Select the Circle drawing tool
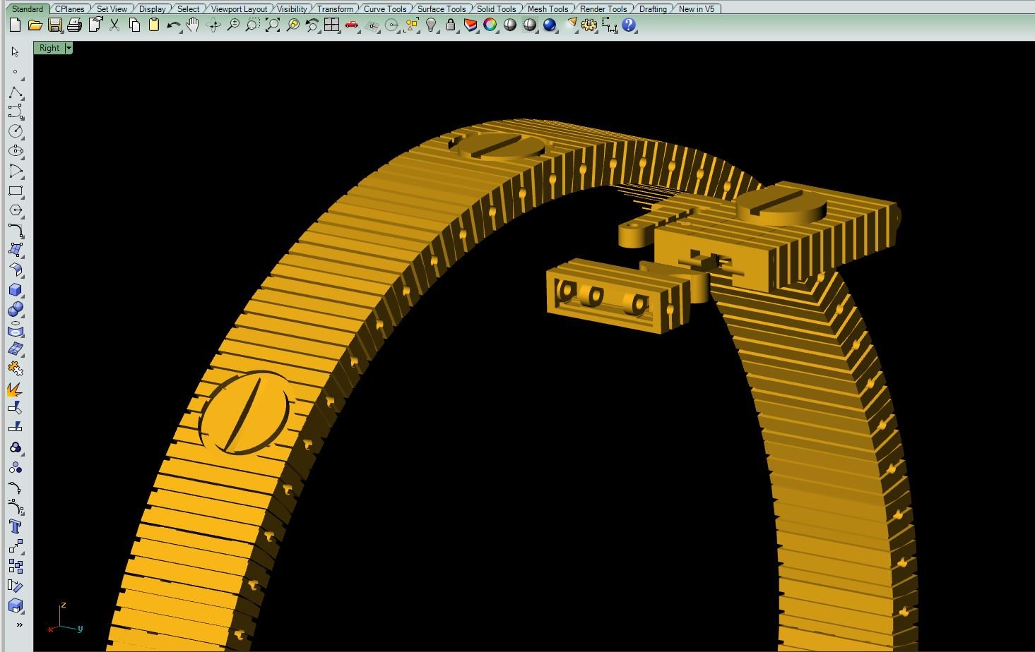The image size is (1035, 652). click(x=15, y=131)
